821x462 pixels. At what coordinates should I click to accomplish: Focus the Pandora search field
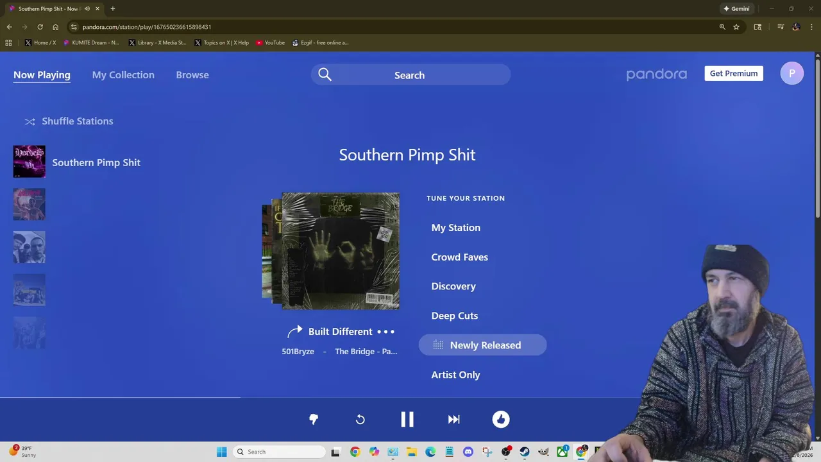(410, 75)
